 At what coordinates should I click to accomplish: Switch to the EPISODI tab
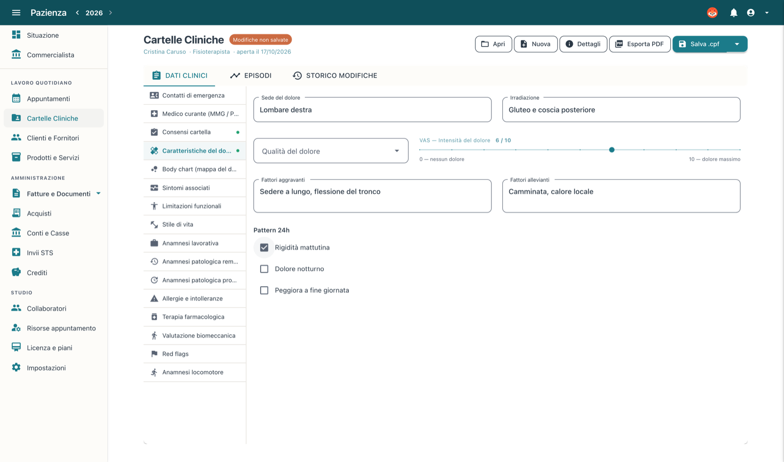click(x=251, y=75)
